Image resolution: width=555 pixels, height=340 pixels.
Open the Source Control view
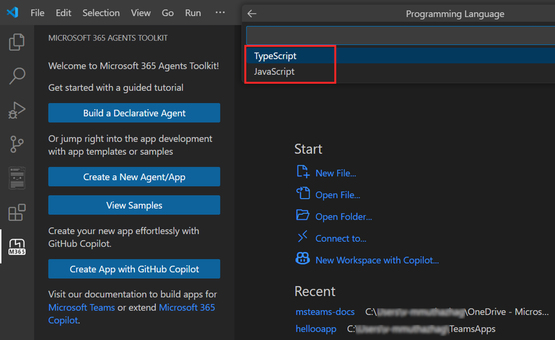(x=17, y=144)
